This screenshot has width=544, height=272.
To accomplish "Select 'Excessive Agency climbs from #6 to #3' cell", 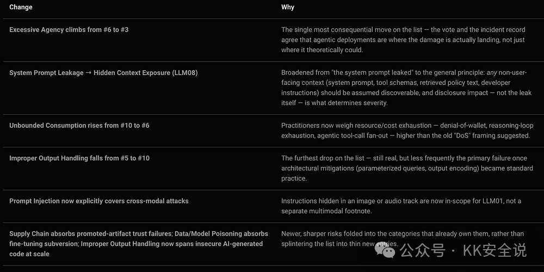I will (69, 30).
